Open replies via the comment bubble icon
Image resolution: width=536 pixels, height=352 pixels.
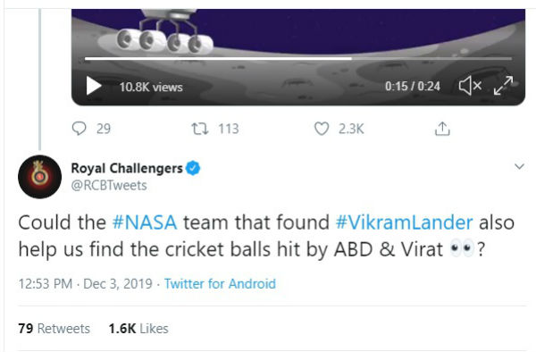[79, 129]
